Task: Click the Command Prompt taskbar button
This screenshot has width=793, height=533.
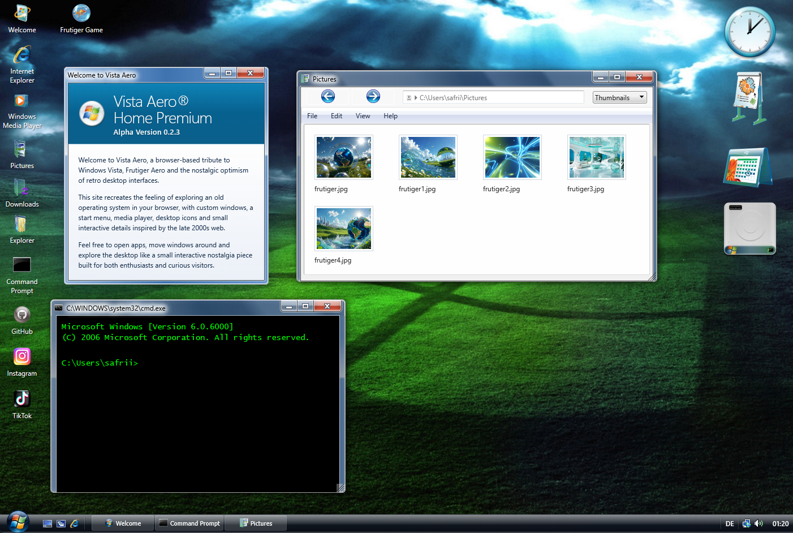Action: pyautogui.click(x=189, y=523)
